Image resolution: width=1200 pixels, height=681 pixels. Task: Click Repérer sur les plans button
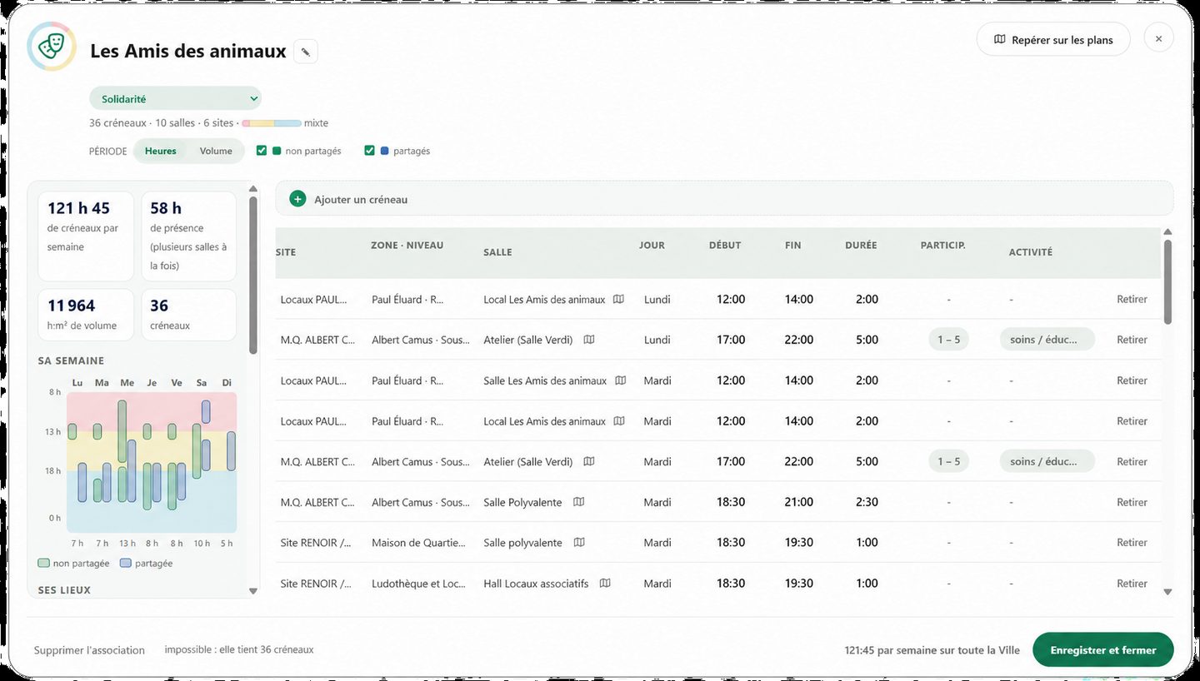1053,39
